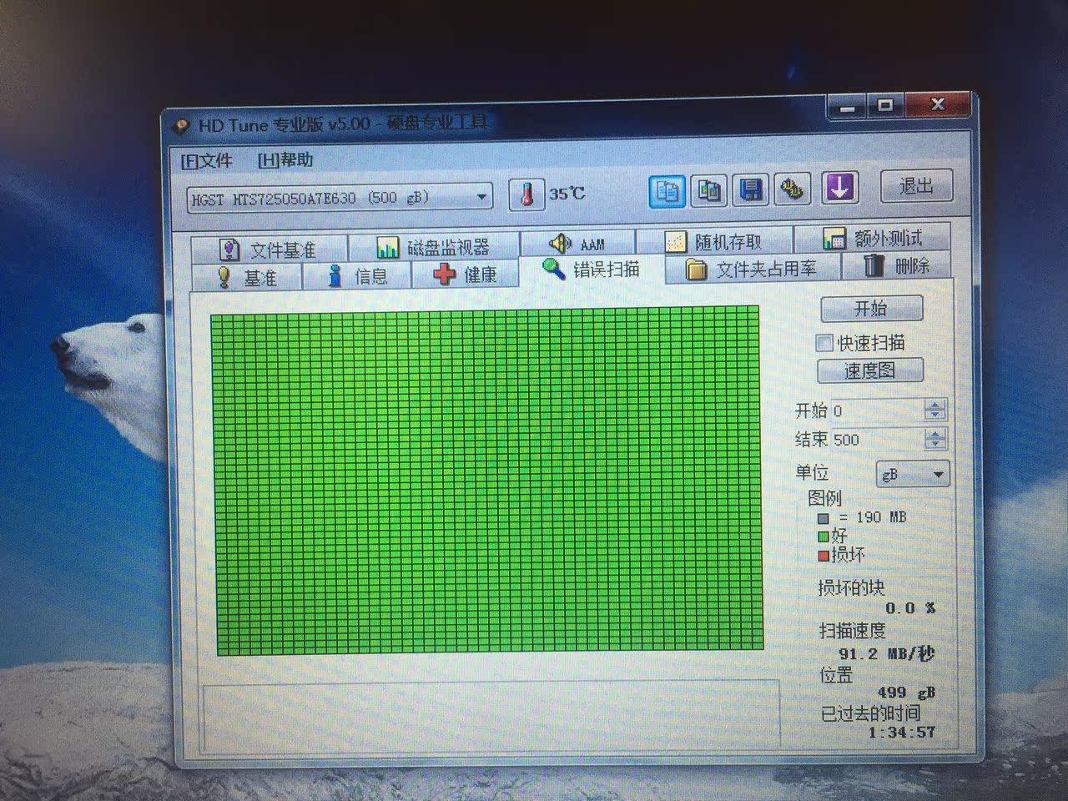Click the 35℃ temperature reading
1068x801 pixels.
coord(567,194)
